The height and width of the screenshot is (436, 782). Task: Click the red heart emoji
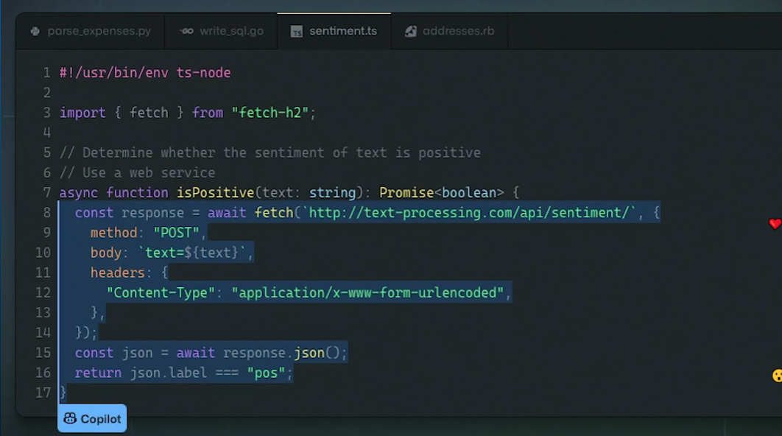click(x=775, y=224)
